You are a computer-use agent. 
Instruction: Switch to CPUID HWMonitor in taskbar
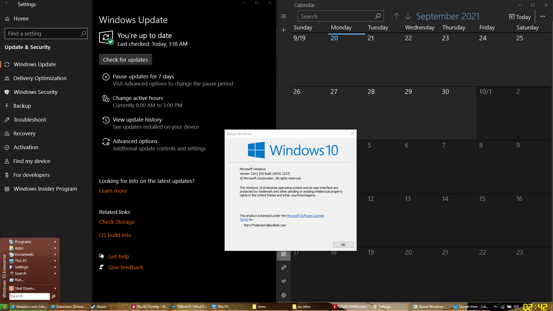[350, 307]
